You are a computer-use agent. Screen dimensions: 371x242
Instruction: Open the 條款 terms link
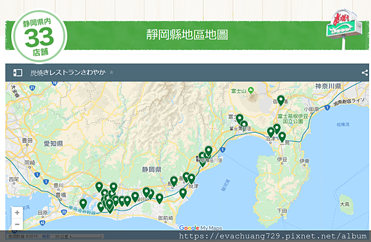point(46,236)
